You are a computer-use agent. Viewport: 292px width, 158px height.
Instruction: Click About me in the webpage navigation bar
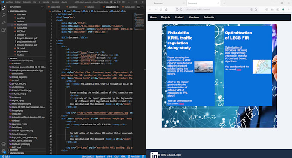coord(193,18)
